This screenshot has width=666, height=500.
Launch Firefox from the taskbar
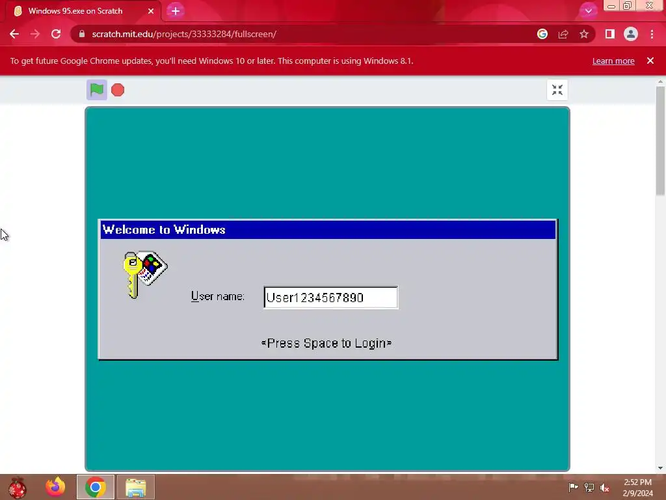(55, 487)
